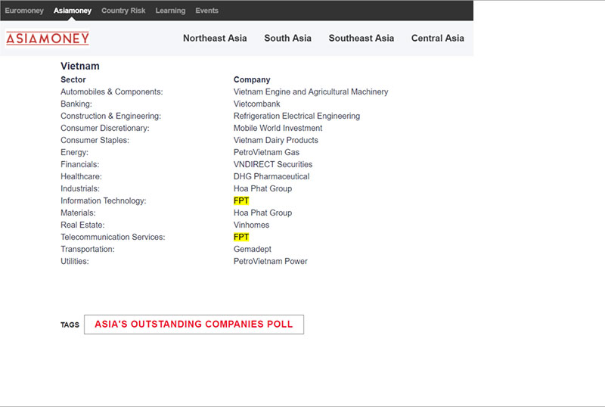Open the Euromoney tab
The width and height of the screenshot is (605, 407).
24,11
